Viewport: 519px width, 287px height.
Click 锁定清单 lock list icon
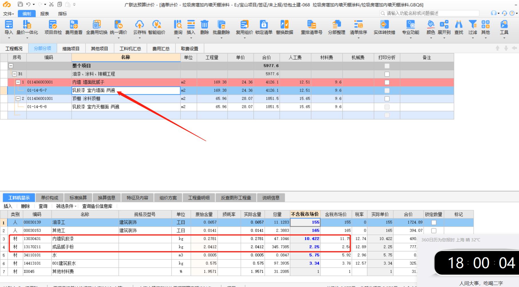(264, 25)
